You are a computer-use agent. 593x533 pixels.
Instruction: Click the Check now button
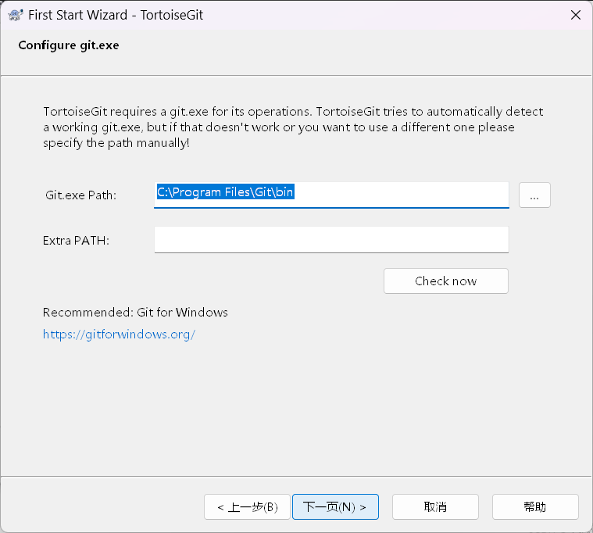[446, 281]
